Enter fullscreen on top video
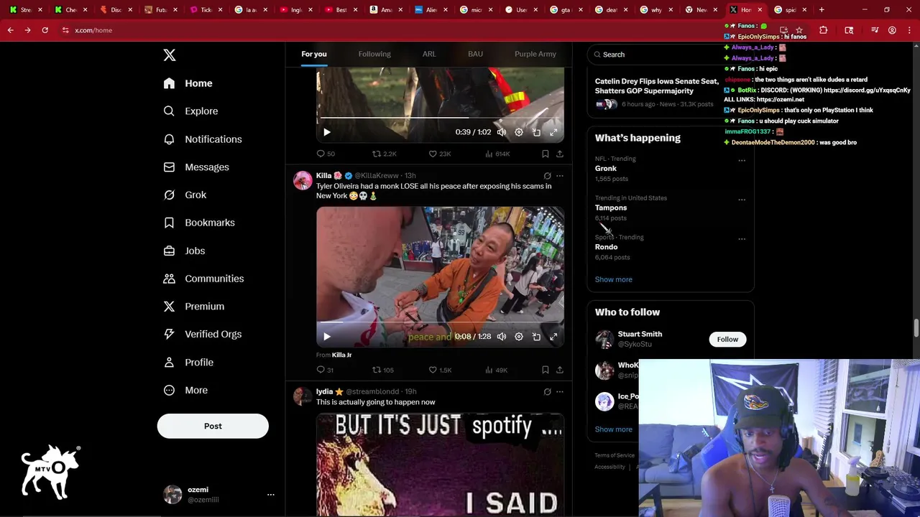Screen dimensions: 920x517 click(553, 132)
